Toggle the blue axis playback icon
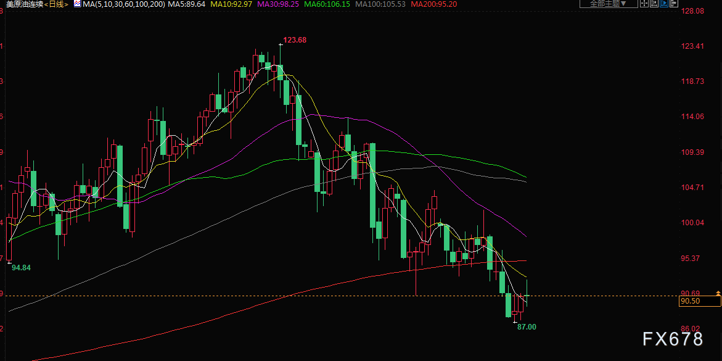 coord(664,3)
